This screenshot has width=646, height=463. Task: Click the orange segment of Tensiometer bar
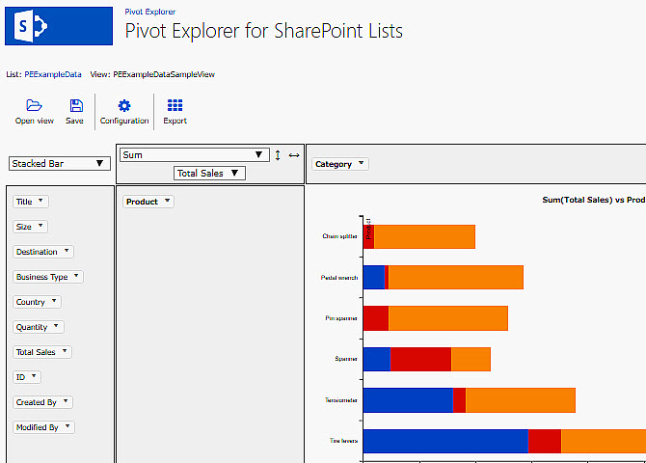click(x=521, y=400)
